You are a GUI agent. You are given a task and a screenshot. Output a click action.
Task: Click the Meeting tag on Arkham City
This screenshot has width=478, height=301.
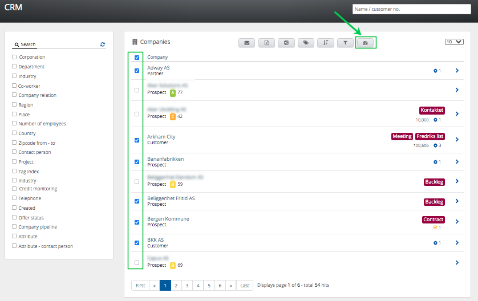402,136
